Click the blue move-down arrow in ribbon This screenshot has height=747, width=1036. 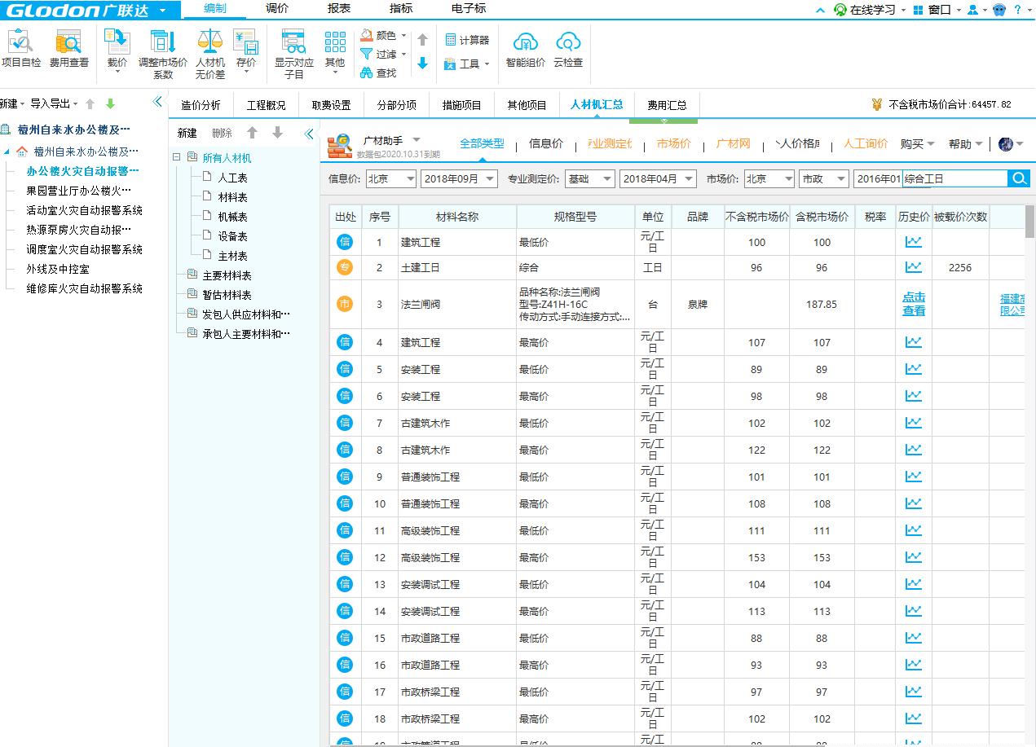422,63
